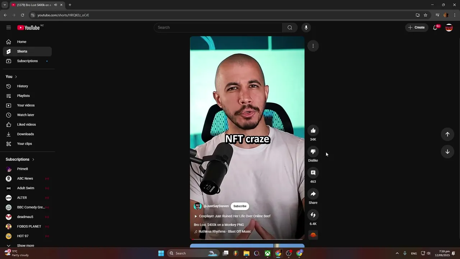Open media controls in Chrome toolbar
Image resolution: width=460 pixels, height=259 pixels.
[x=437, y=15]
